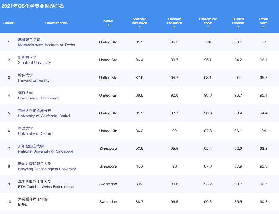
Task: Open the 剑桥大学 link
Action: pyautogui.click(x=25, y=93)
